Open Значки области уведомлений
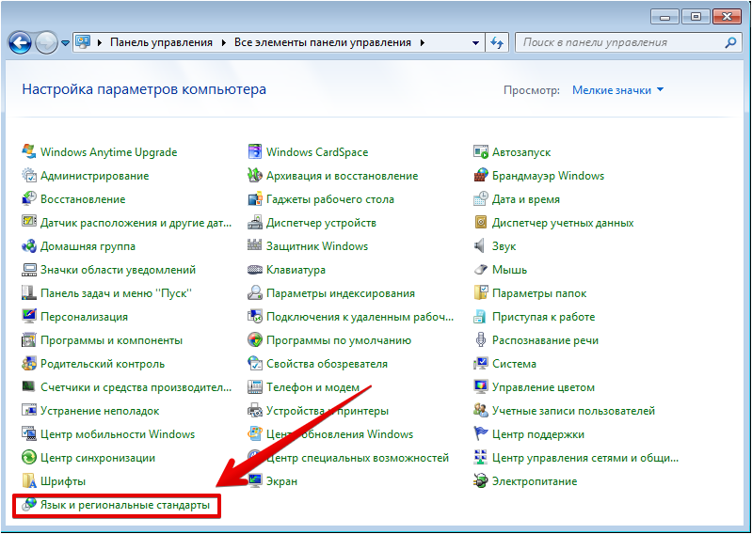Image resolution: width=752 pixels, height=534 pixels. (109, 270)
